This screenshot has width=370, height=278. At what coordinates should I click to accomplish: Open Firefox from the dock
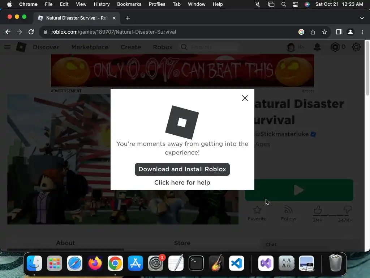tap(95, 263)
